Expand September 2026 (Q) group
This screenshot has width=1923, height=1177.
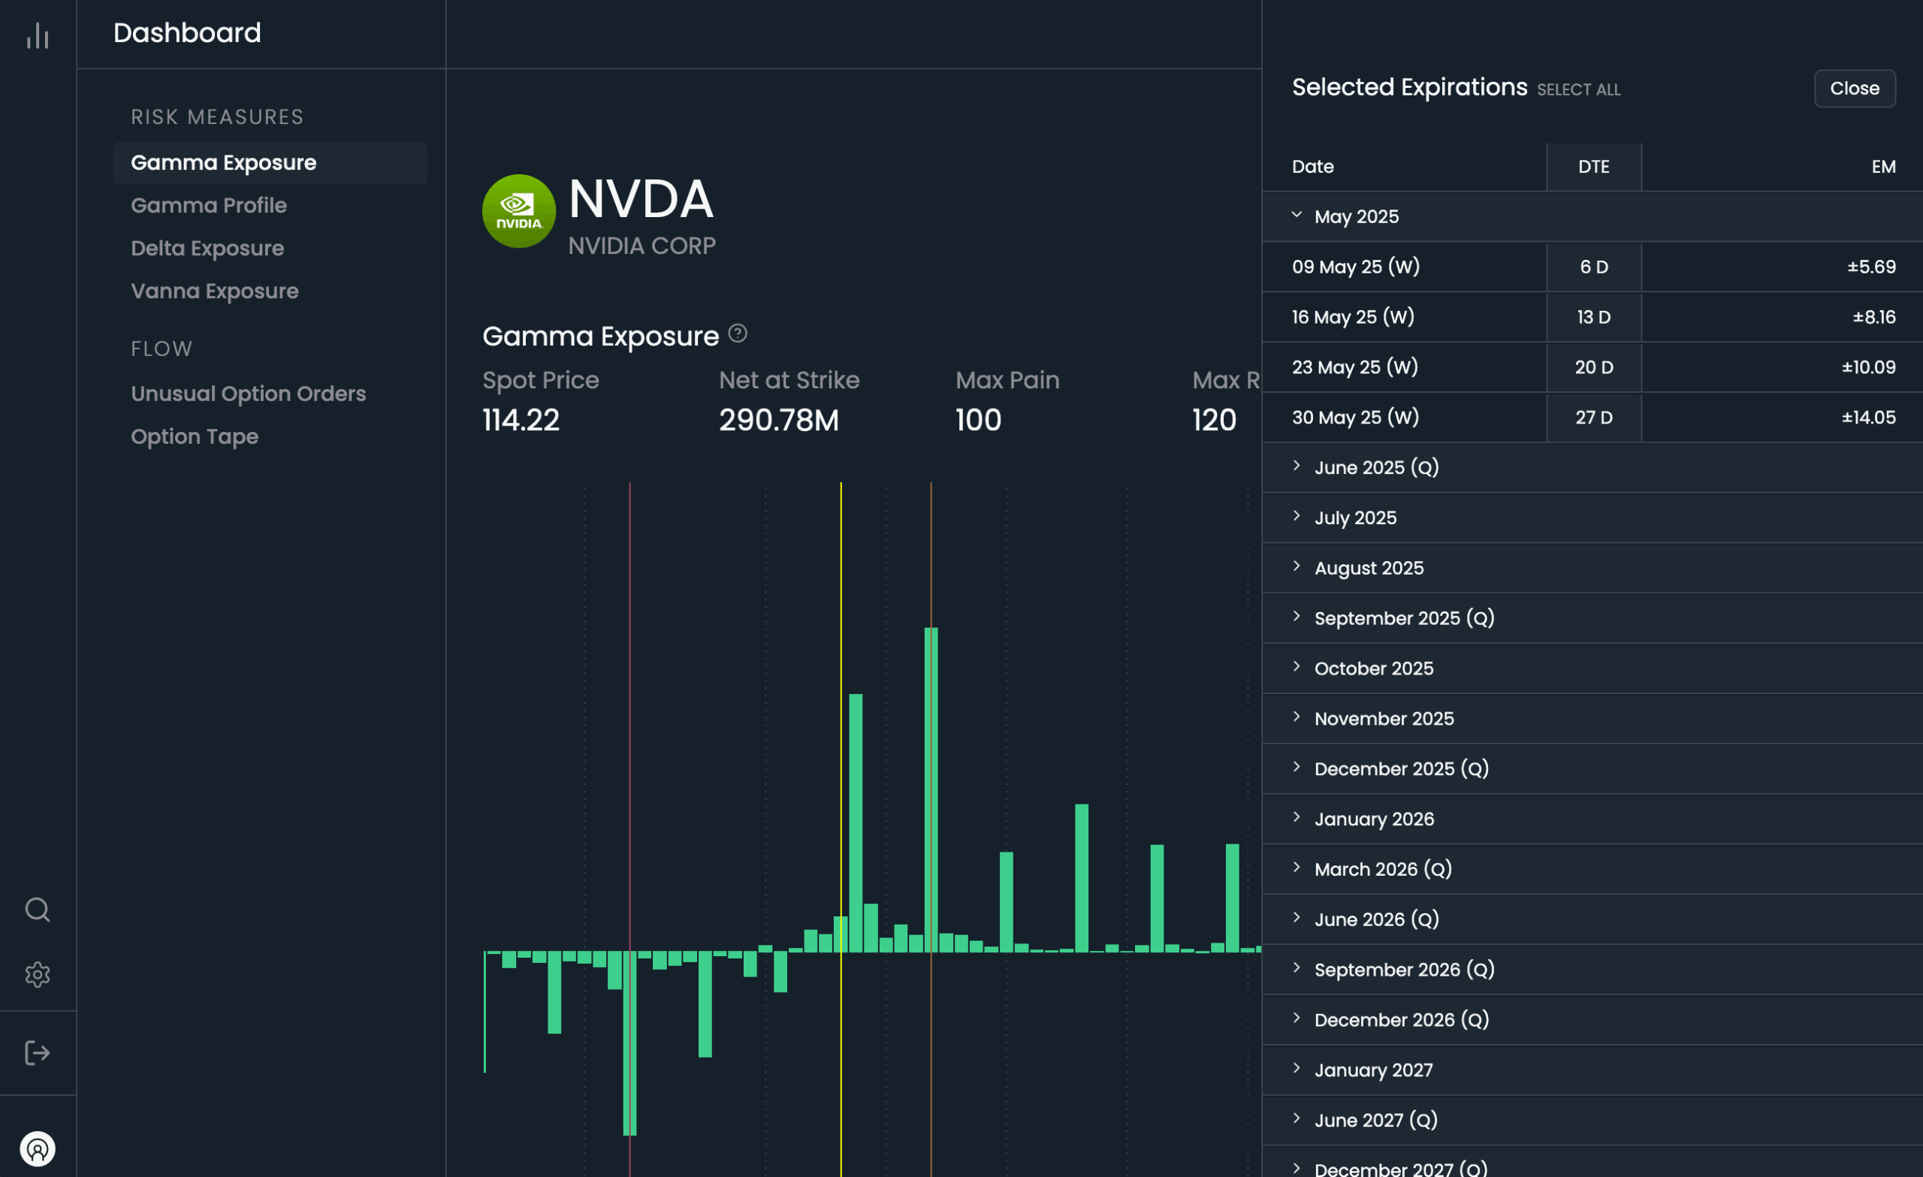1592,970
